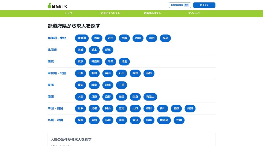This screenshot has height=146, width=263.
Task: Choose the 東京 prefecture button
Action: (80, 61)
